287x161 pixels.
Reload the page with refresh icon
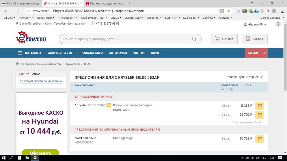pos(28,11)
